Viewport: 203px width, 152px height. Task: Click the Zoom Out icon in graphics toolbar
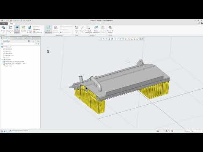pos(107,39)
